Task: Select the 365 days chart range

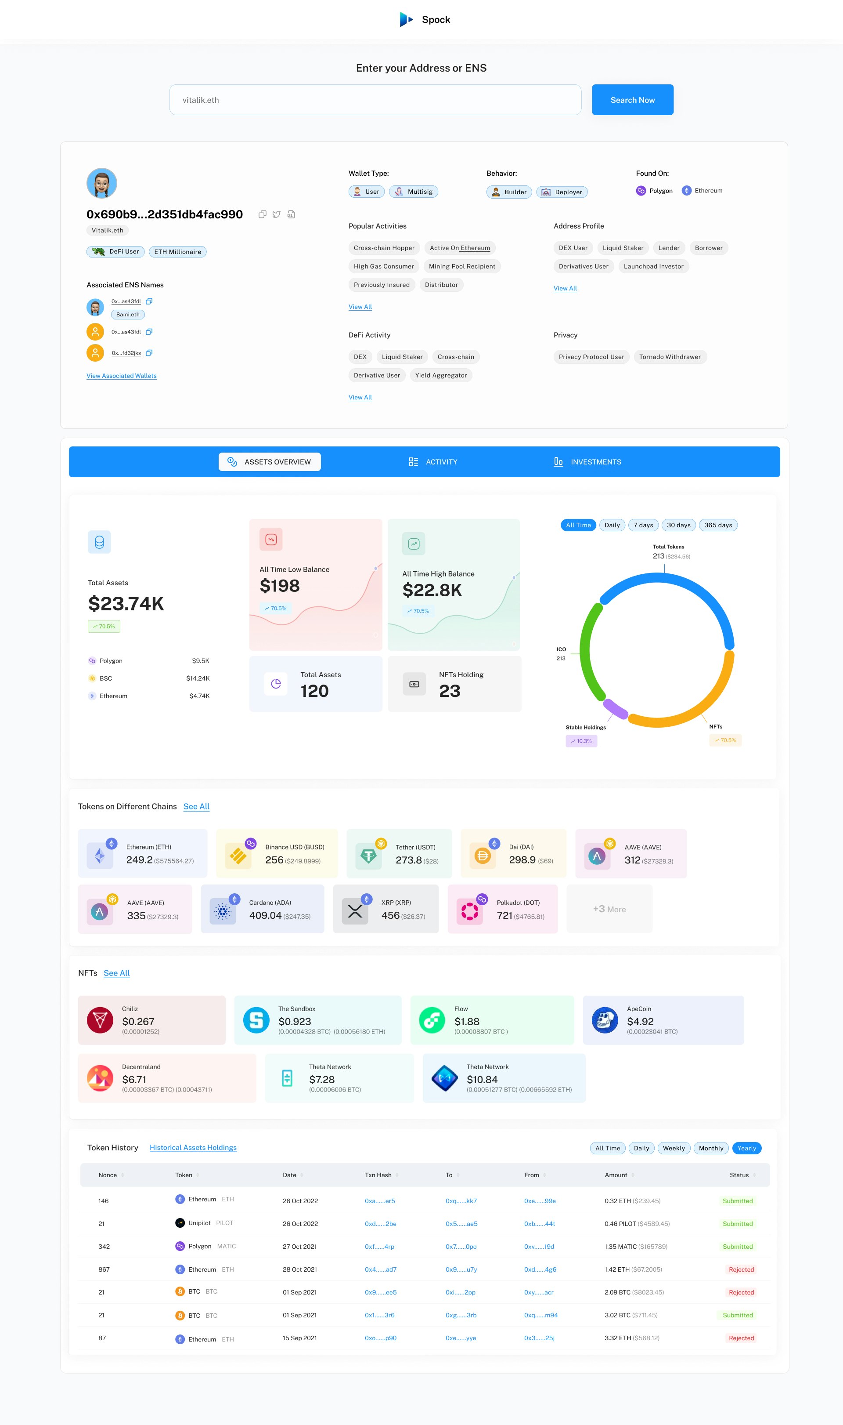Action: click(x=718, y=525)
